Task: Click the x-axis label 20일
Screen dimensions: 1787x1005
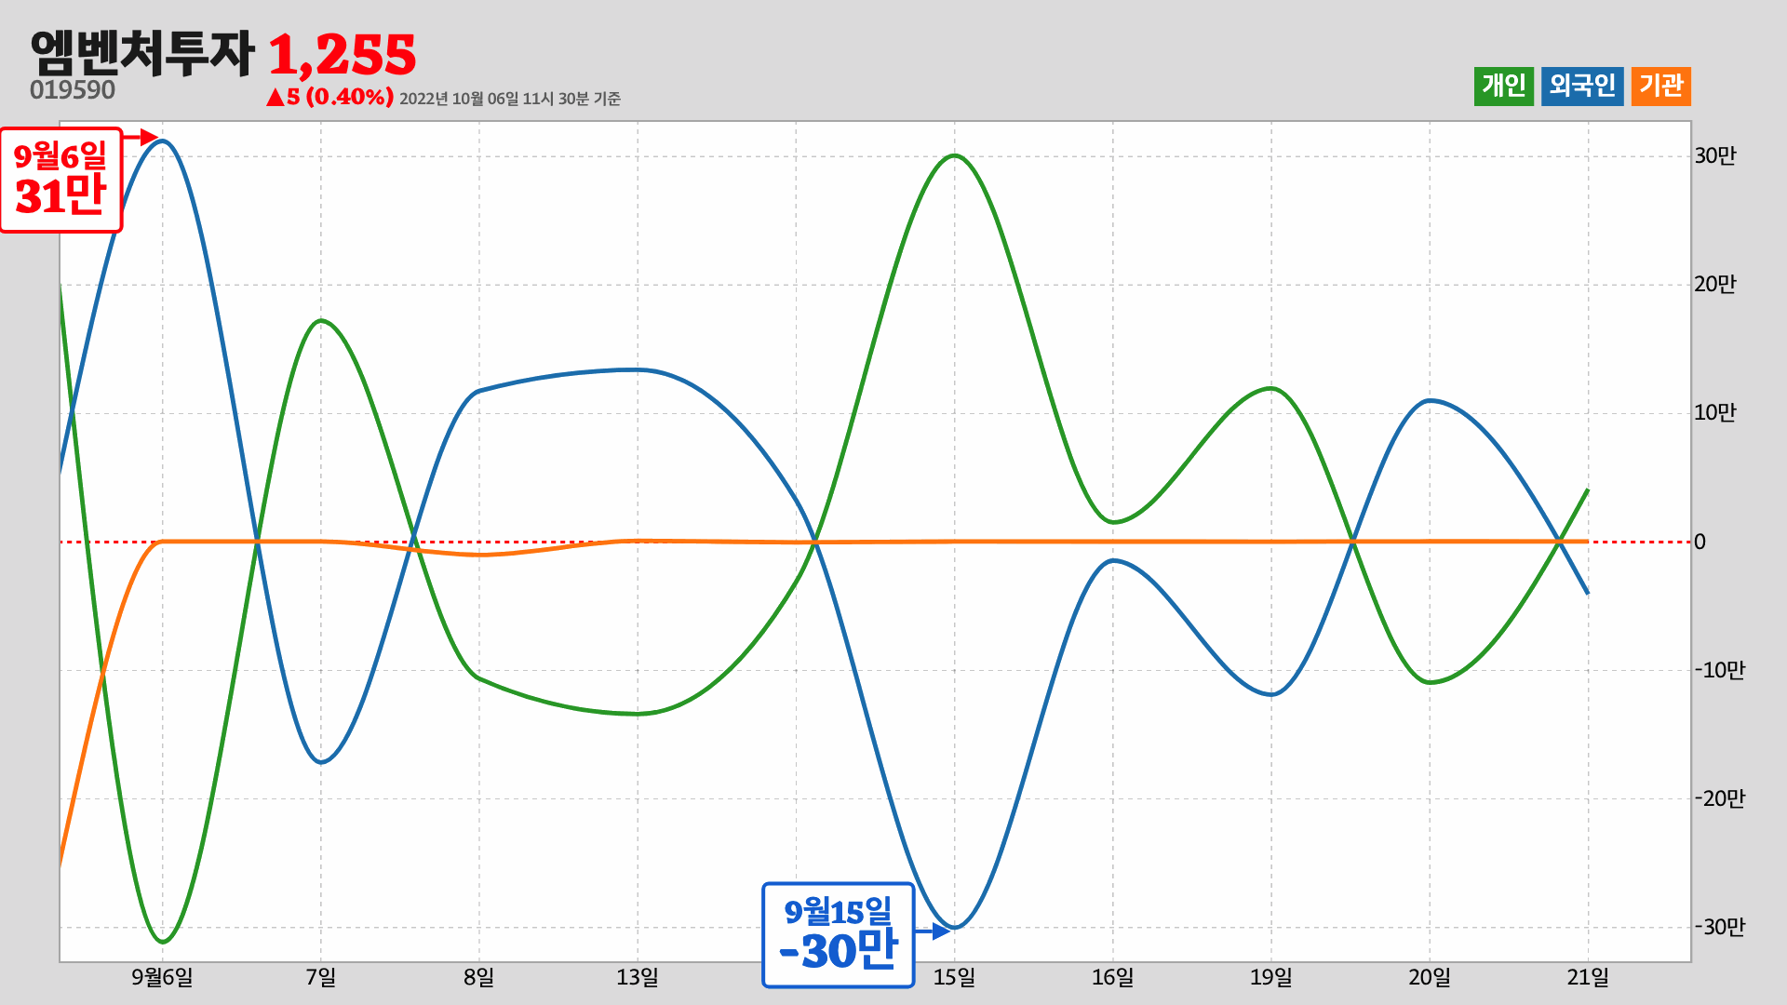Action: pyautogui.click(x=1430, y=977)
